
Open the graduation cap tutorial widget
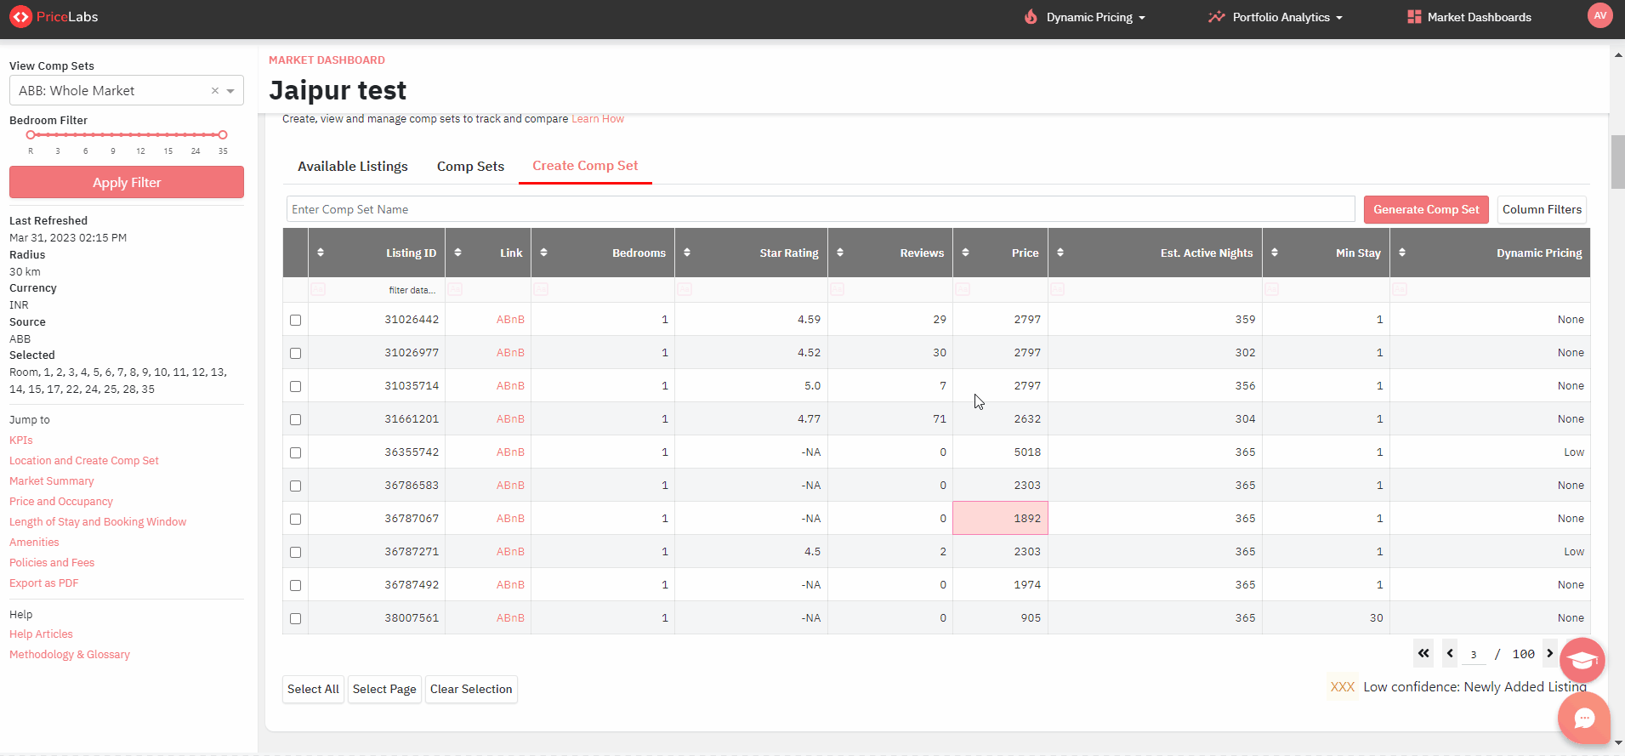[1582, 660]
